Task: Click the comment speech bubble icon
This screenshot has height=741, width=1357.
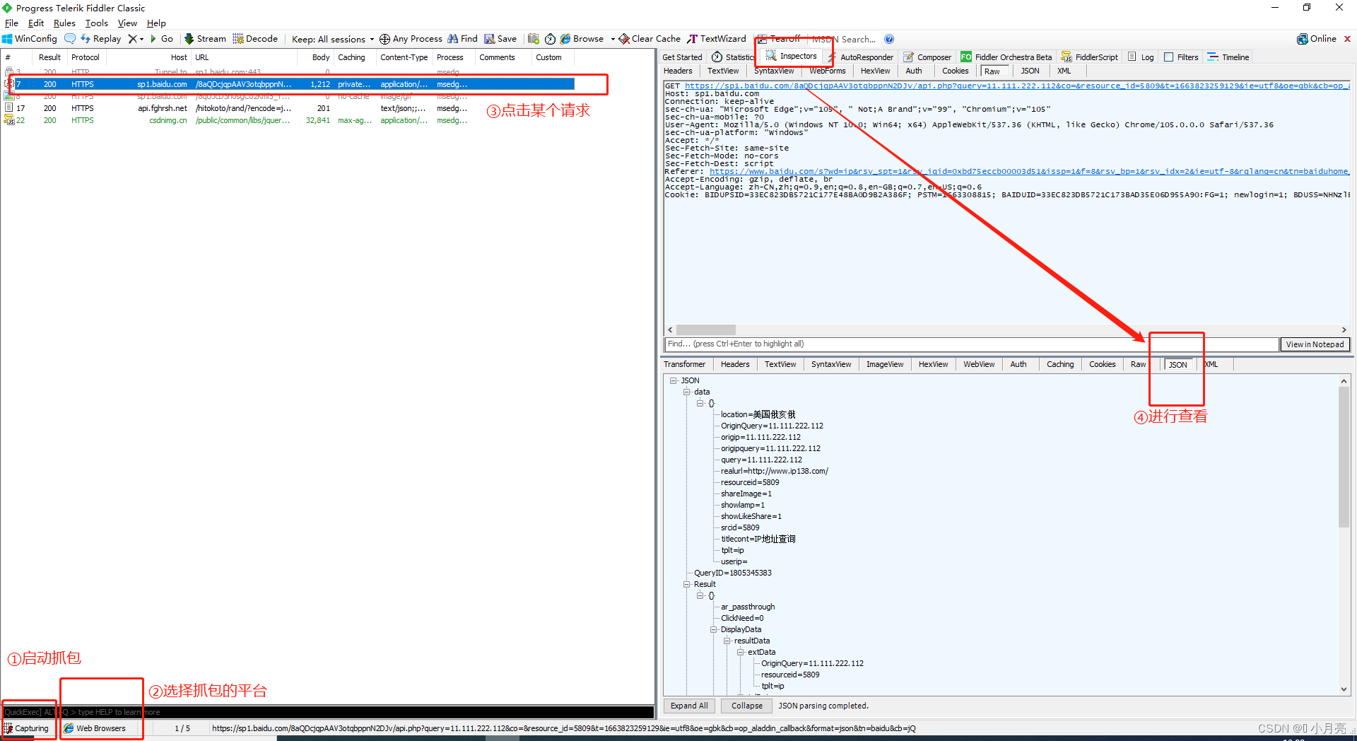Action: tap(70, 39)
